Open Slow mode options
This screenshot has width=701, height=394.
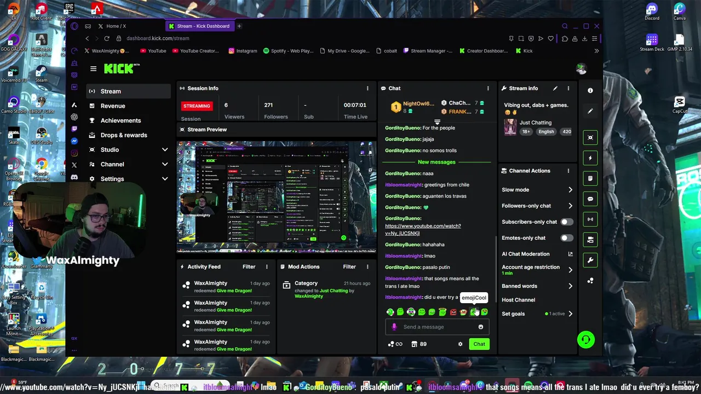(x=537, y=190)
